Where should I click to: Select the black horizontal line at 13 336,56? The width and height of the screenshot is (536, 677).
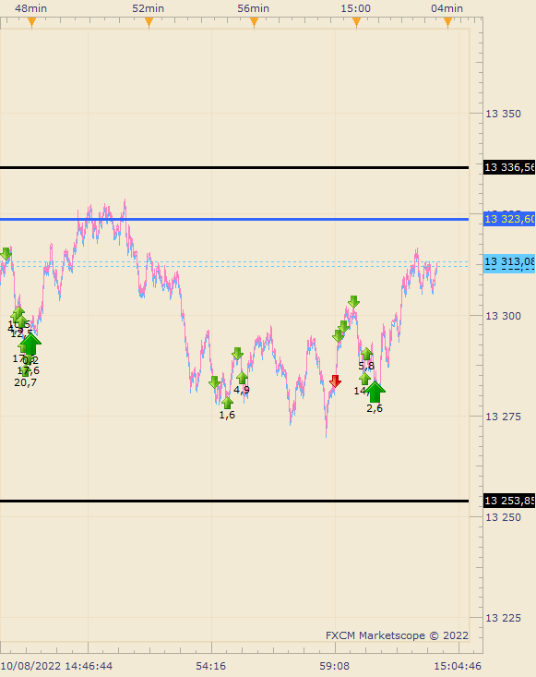click(x=234, y=167)
